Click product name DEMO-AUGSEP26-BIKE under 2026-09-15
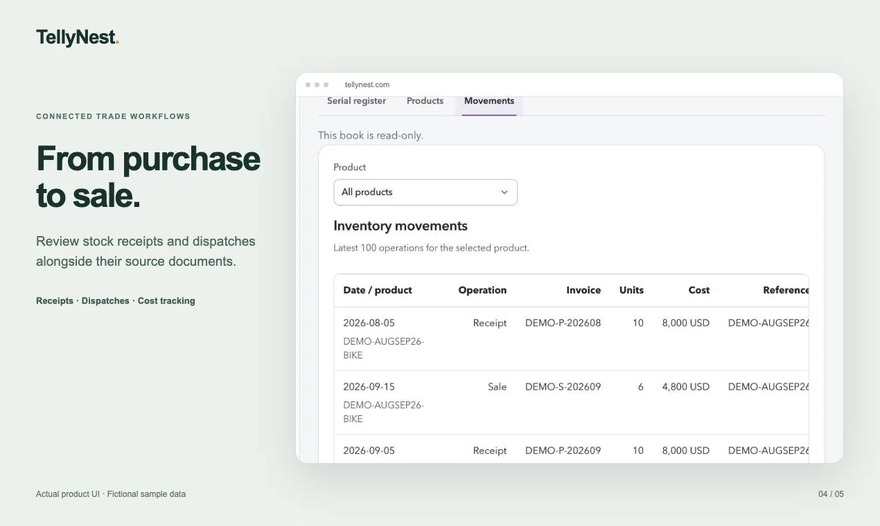Screen dimensions: 880x526 coord(383,412)
